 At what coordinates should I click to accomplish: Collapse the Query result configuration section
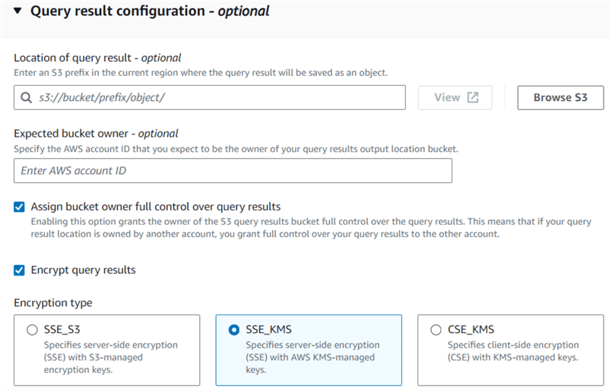pyautogui.click(x=17, y=11)
